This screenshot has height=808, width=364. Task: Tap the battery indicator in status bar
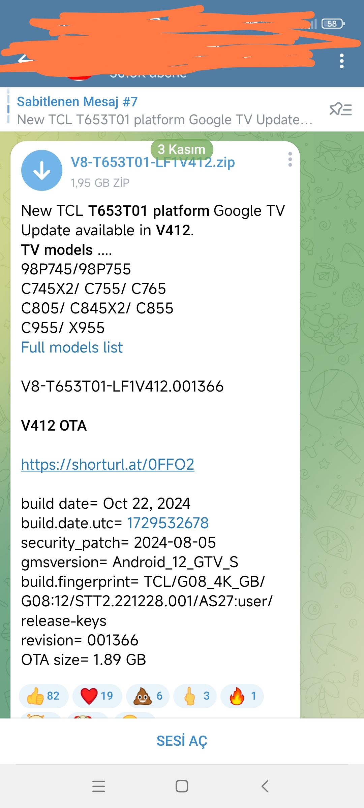333,24
